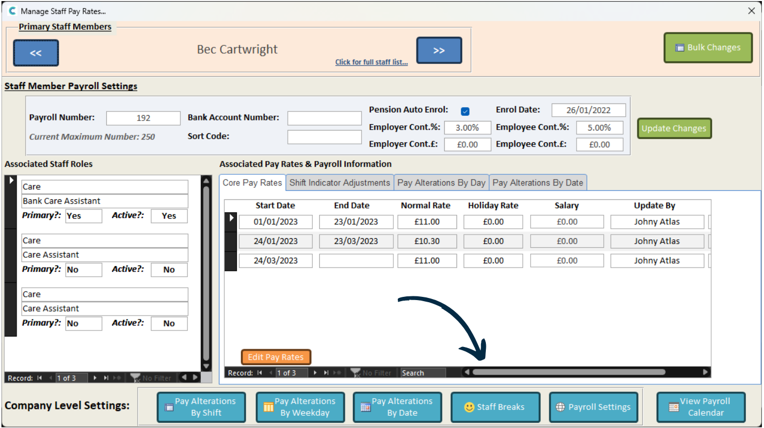Viewport: 764px width, 428px height.
Task: Click View Payroll Calendar button
Action: tap(700, 407)
